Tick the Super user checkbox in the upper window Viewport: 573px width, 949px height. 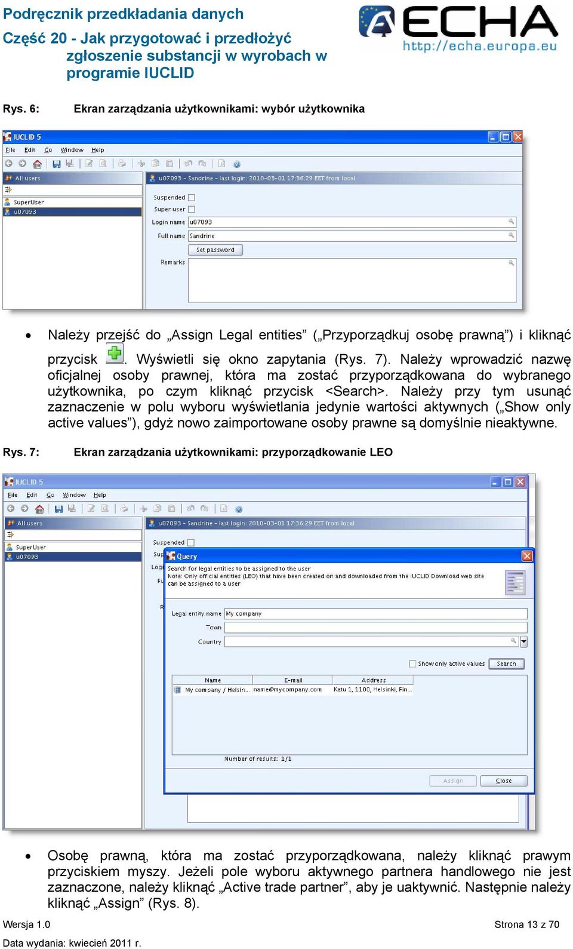[192, 210]
